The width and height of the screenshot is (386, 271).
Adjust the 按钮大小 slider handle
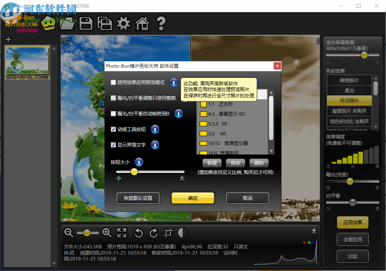134,172
